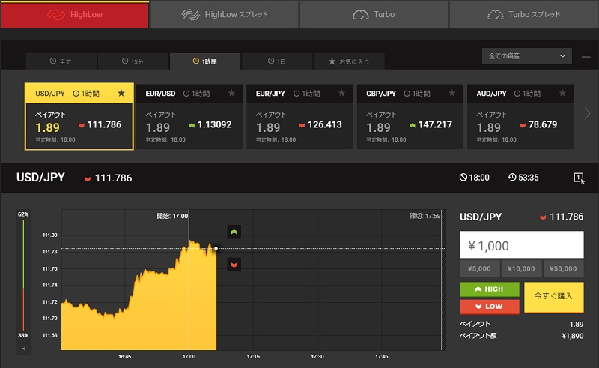Select the EUR/USD asset card

(189, 116)
